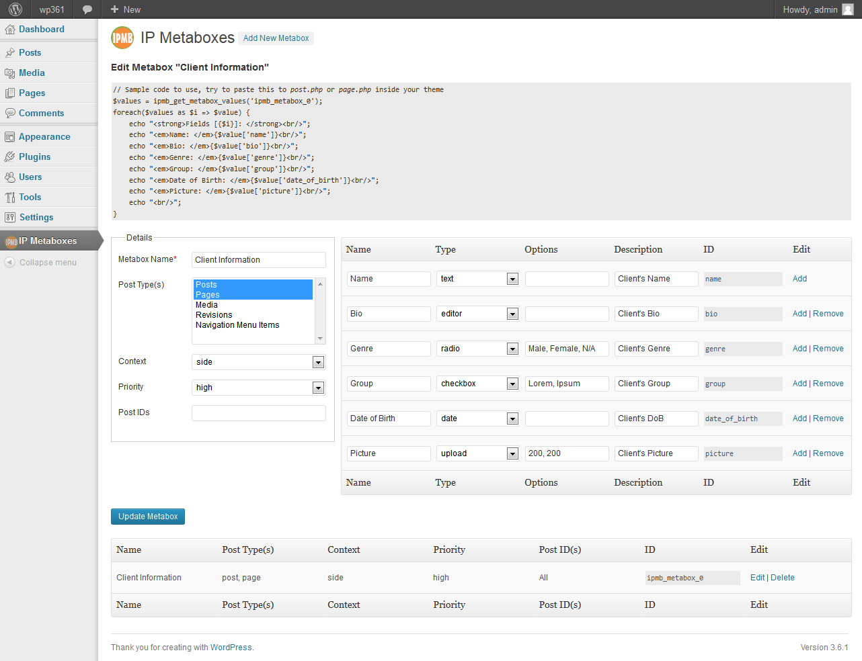Image resolution: width=862 pixels, height=661 pixels.
Task: Open the comments bubble icon in admin bar
Action: coord(87,9)
